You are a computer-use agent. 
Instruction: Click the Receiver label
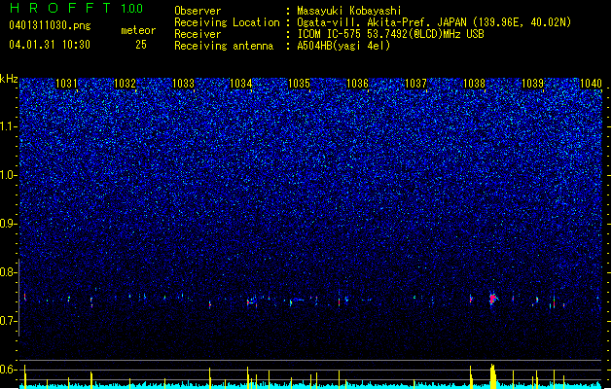pyautogui.click(x=198, y=34)
